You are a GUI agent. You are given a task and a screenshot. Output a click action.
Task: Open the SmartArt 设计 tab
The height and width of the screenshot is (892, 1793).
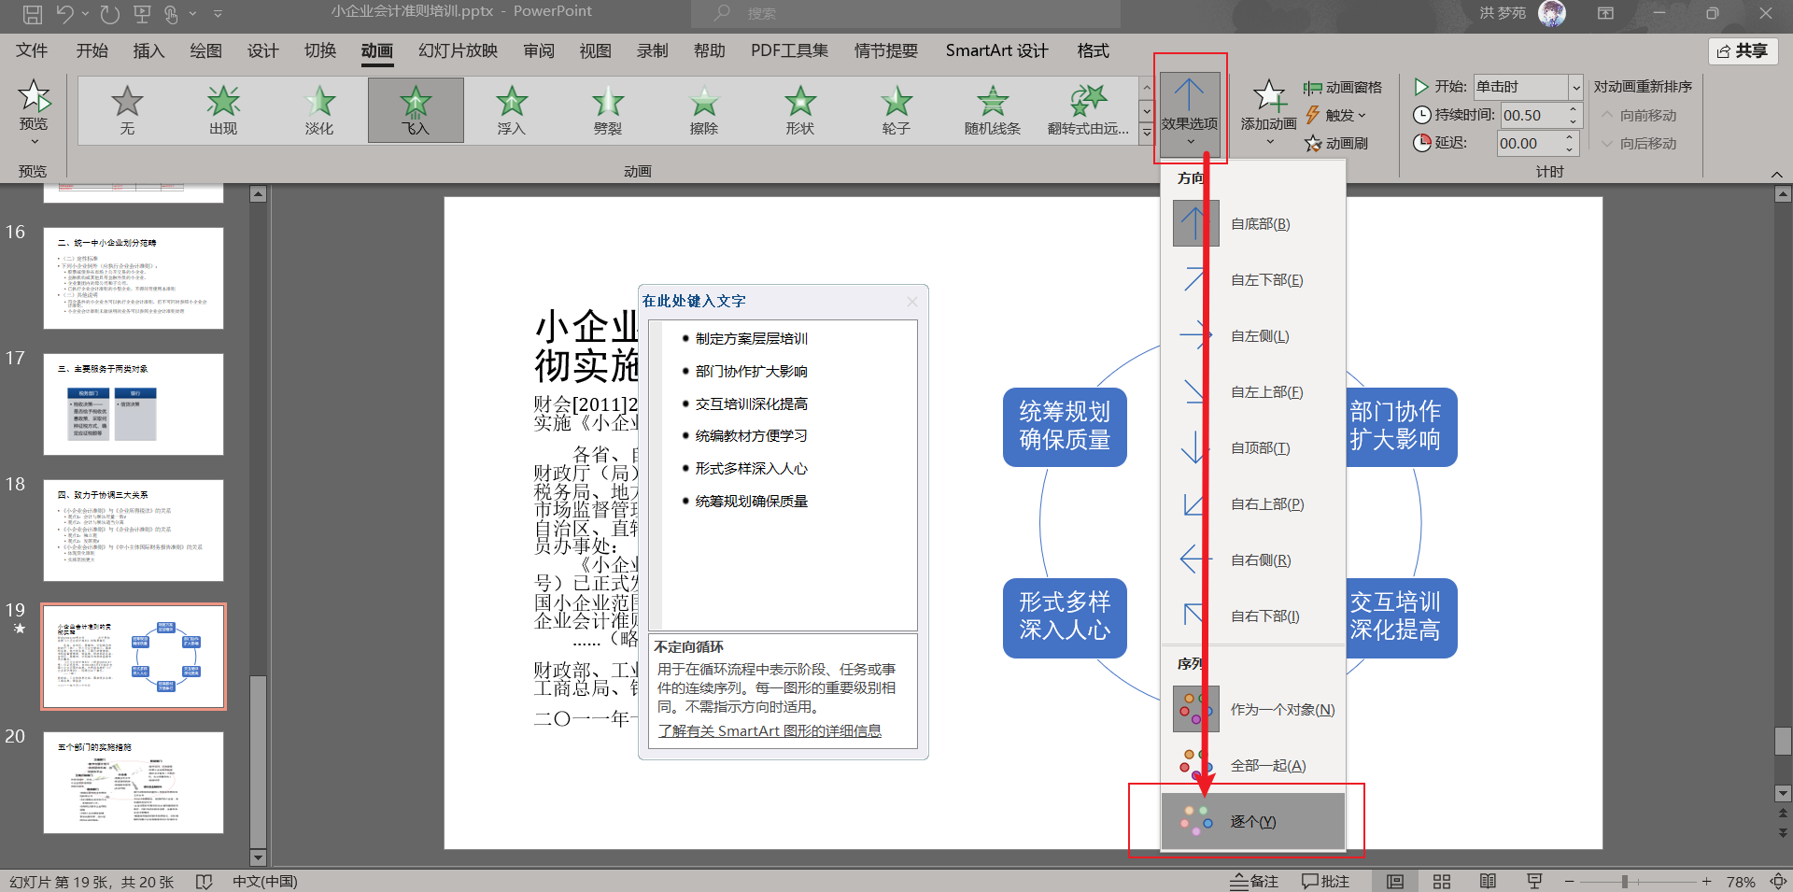coord(996,50)
